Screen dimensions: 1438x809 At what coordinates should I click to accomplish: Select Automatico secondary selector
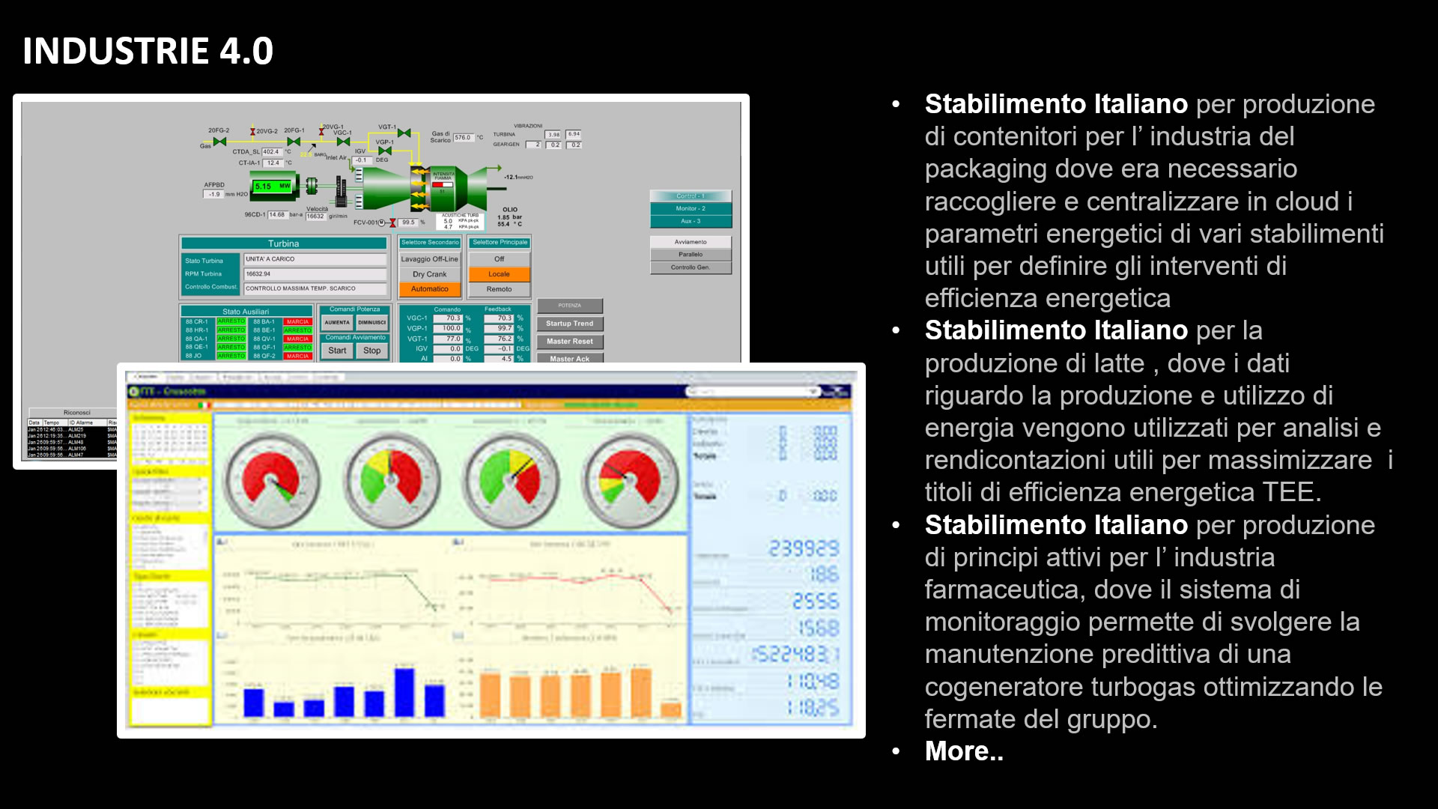429,289
